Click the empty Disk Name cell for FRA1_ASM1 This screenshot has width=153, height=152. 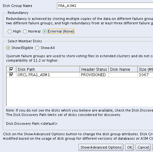pyautogui.click(x=123, y=75)
